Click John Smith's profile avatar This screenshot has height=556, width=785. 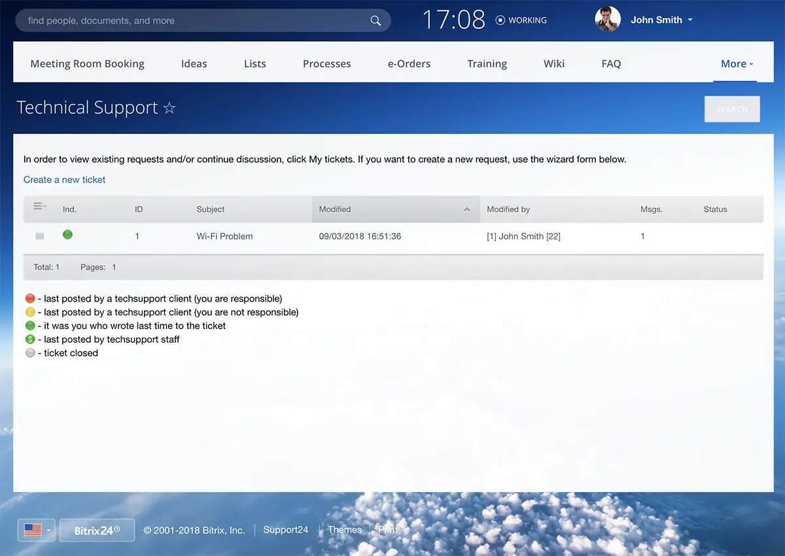[x=607, y=20]
